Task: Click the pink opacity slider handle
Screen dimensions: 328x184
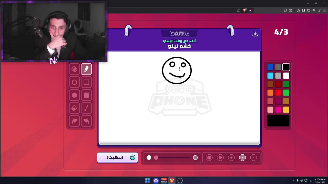Action: (x=156, y=158)
